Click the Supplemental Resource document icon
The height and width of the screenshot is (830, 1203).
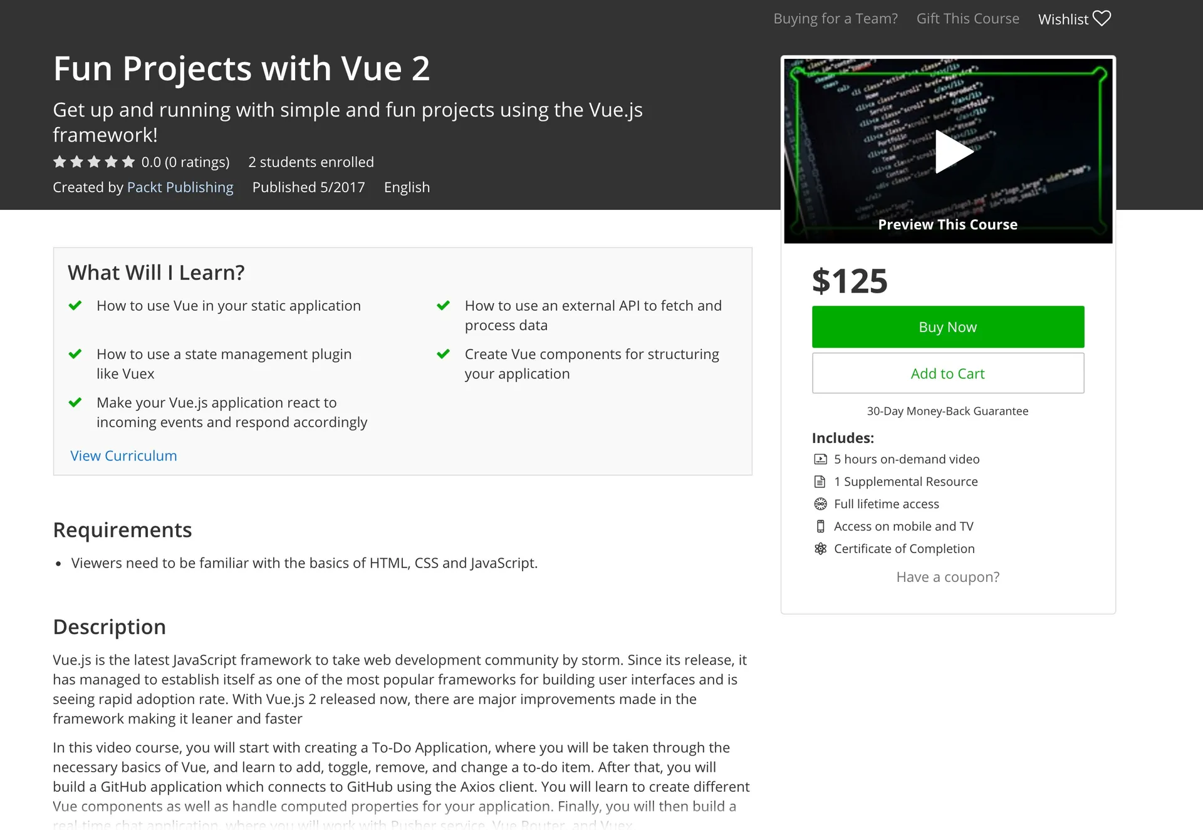click(820, 482)
